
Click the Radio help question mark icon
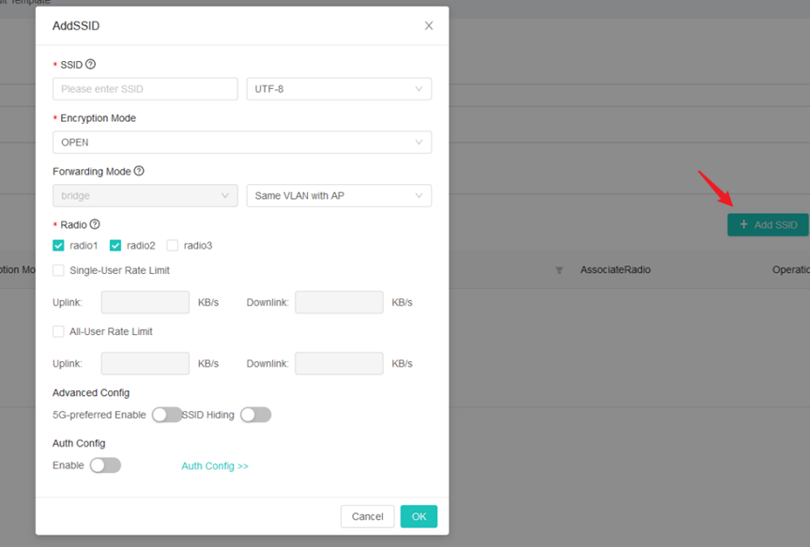tap(95, 224)
